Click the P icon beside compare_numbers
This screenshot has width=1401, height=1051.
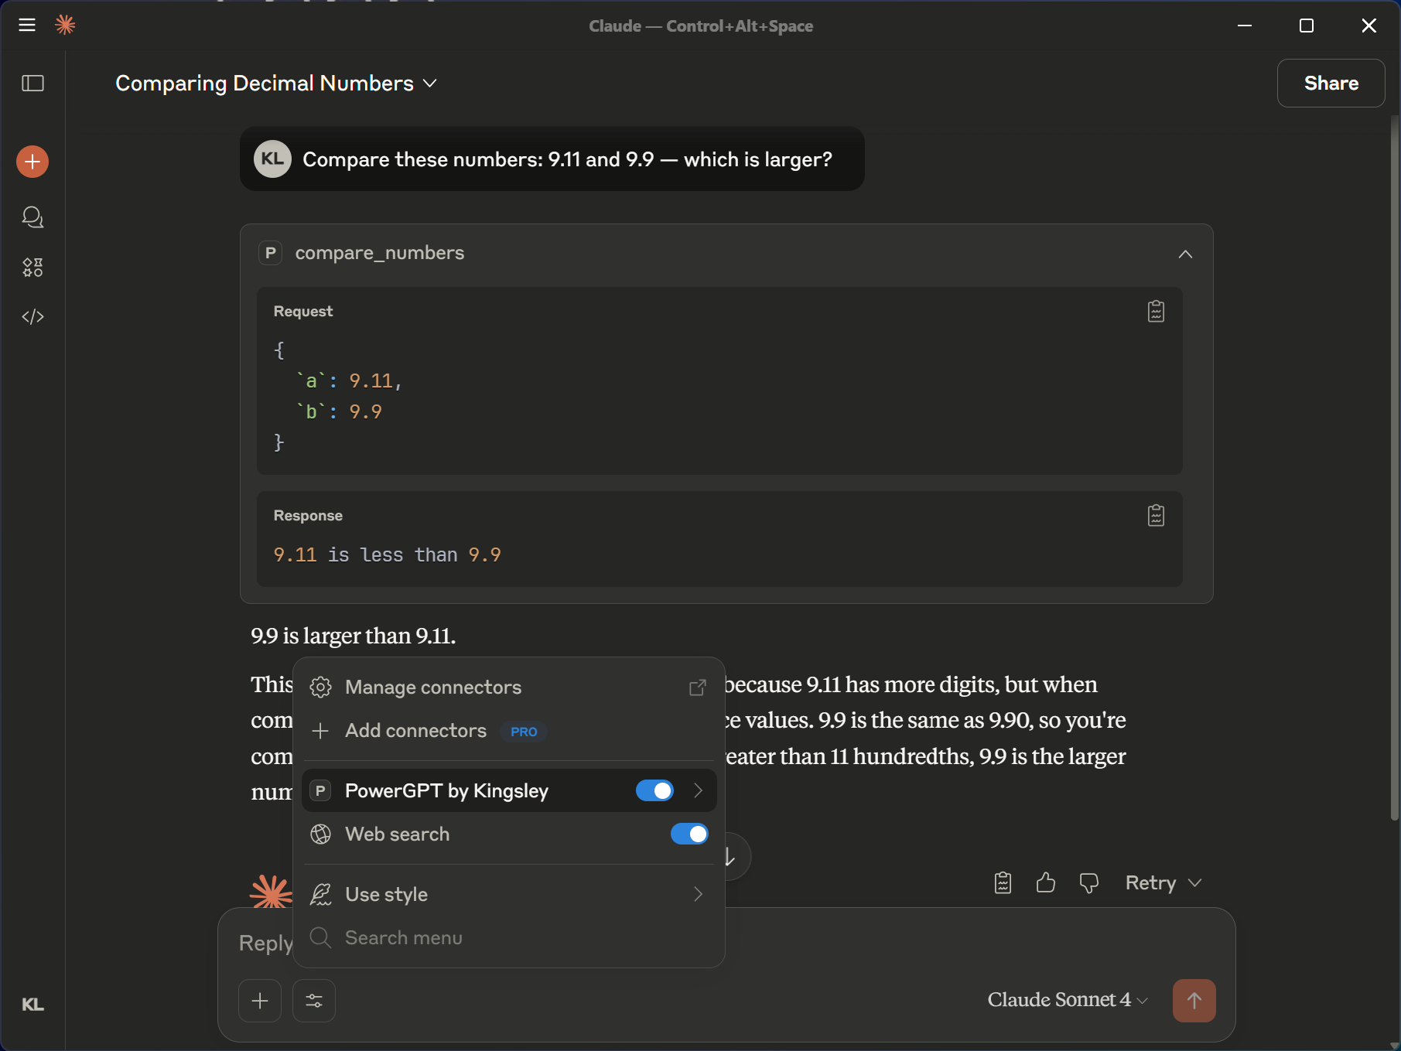[x=270, y=253]
